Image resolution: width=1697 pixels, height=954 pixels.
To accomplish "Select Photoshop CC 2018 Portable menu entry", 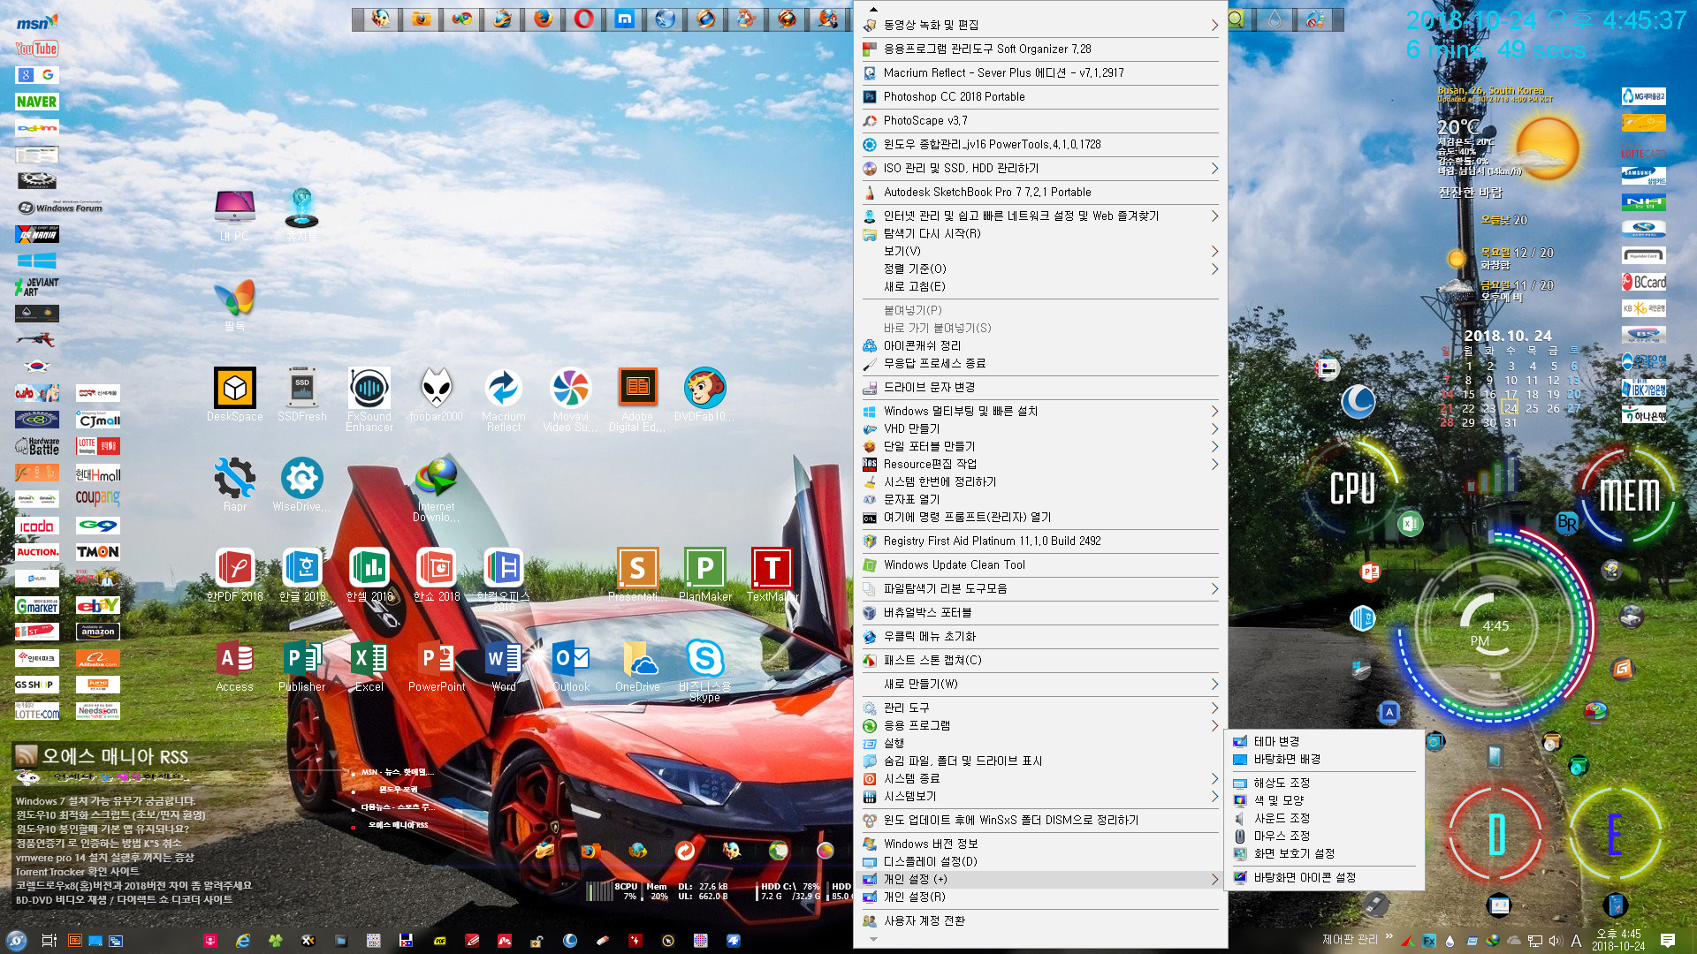I will (1040, 97).
